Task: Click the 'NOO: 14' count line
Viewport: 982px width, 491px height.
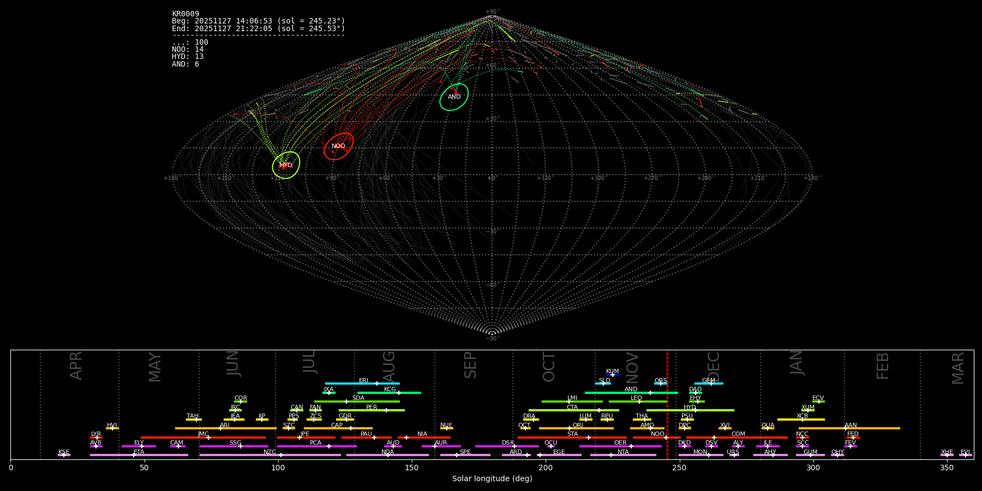Action: point(188,50)
